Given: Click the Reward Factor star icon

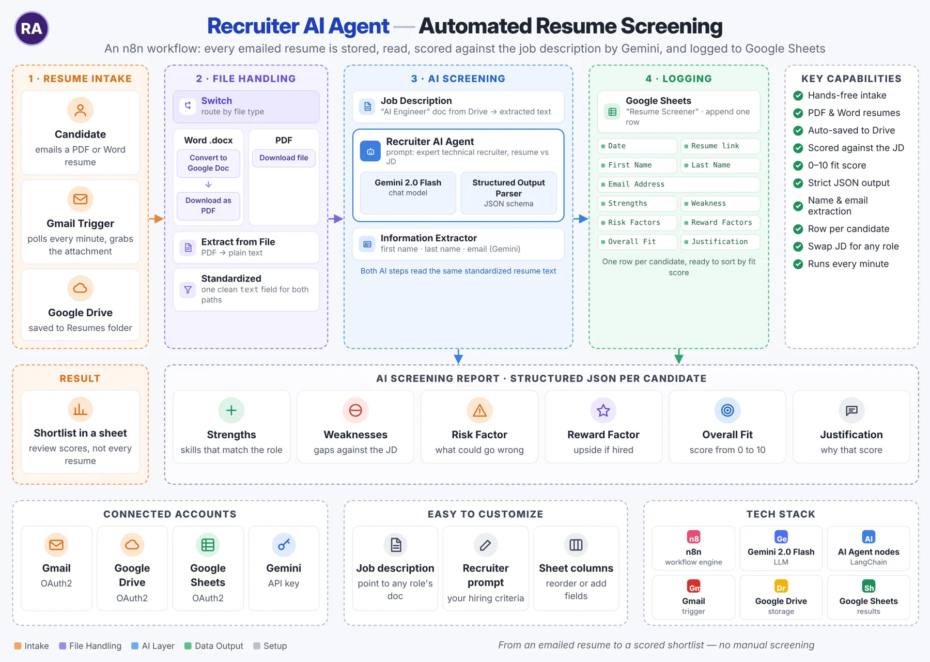Looking at the screenshot, I should 603,410.
